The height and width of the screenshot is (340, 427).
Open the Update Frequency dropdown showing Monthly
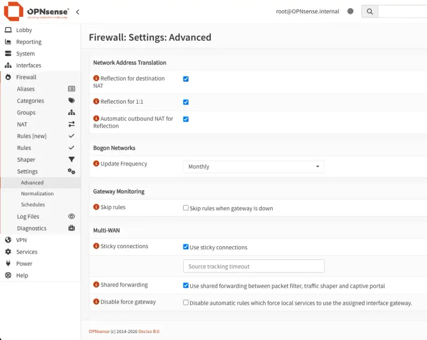(x=254, y=167)
